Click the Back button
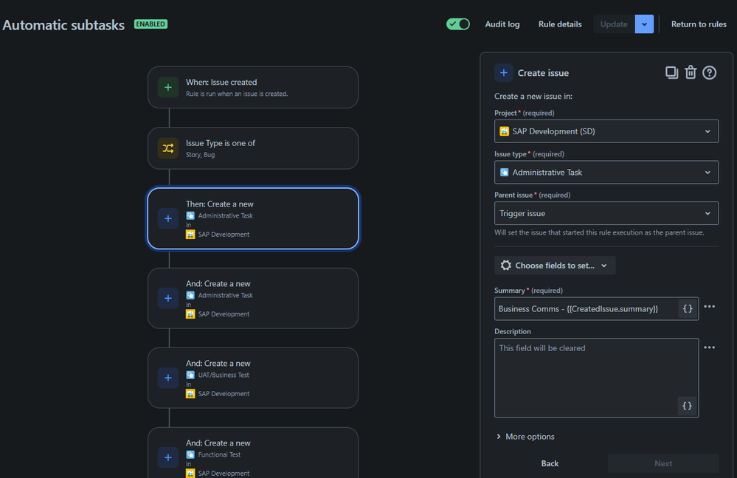Image resolution: width=737 pixels, height=478 pixels. [550, 463]
